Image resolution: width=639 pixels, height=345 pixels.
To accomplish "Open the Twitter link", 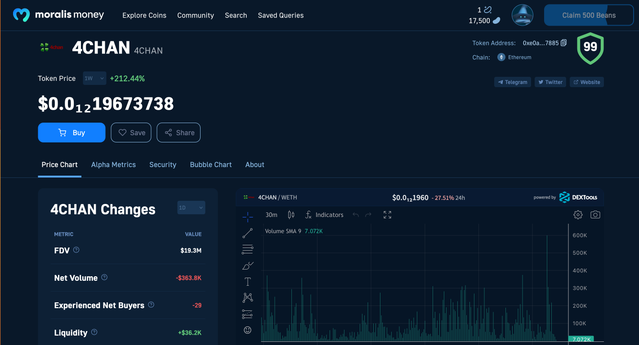I will pyautogui.click(x=550, y=82).
